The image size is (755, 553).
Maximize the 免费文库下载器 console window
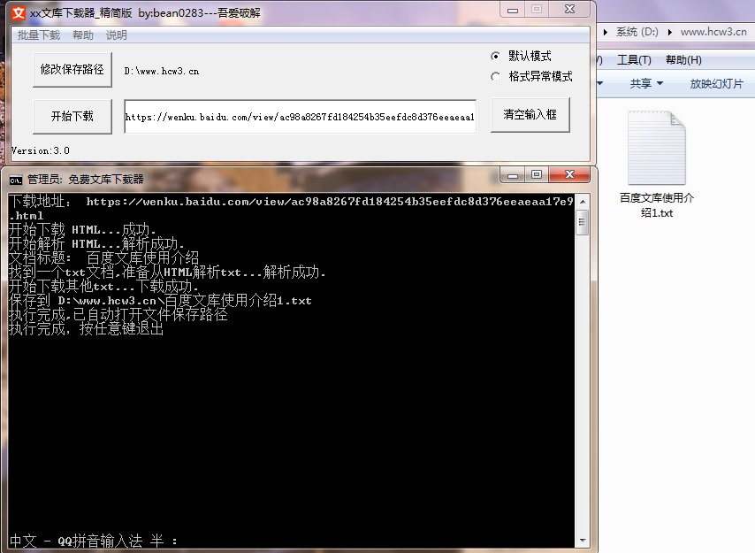(x=536, y=176)
